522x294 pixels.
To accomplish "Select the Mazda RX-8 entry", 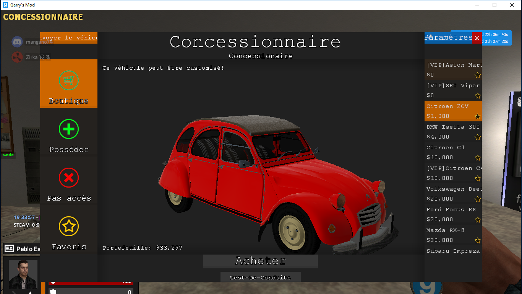I will (x=453, y=235).
